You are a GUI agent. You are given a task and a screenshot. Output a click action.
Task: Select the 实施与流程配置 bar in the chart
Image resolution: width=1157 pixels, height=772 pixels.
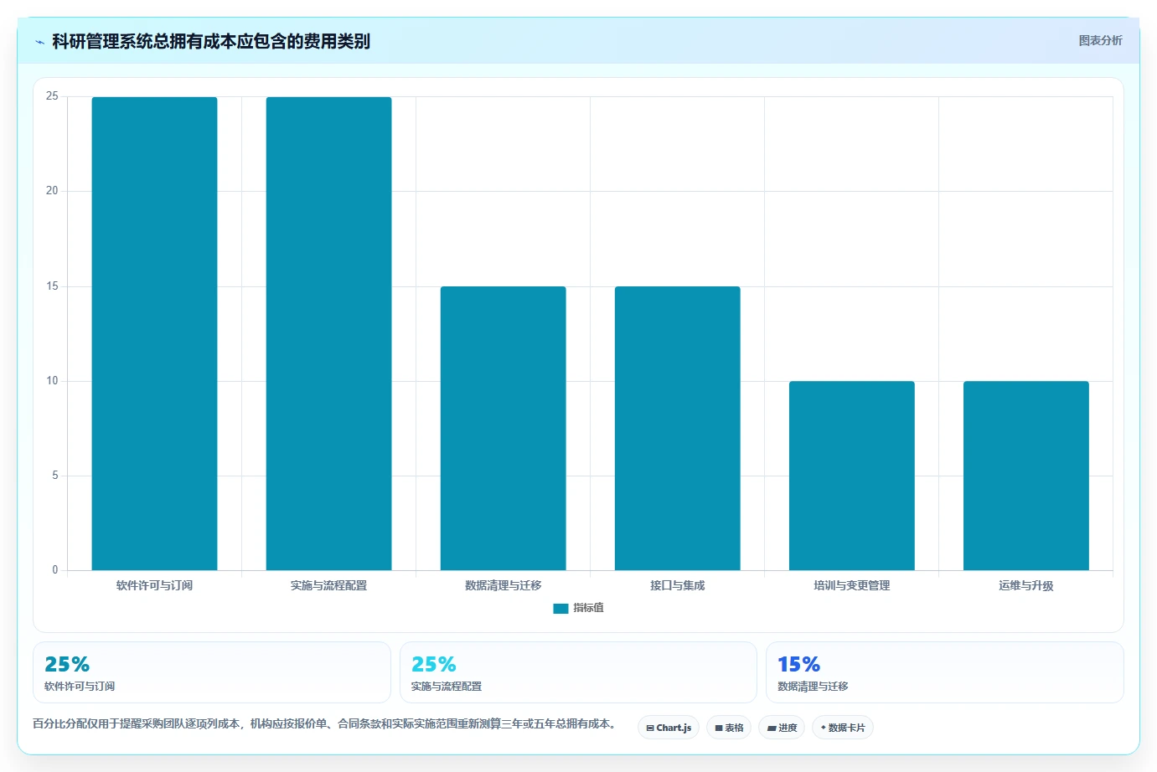tap(328, 333)
